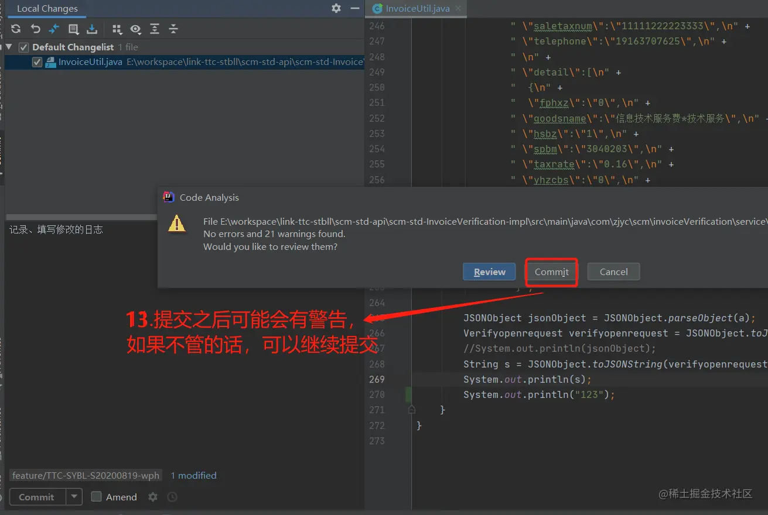Click the 'telephone' JSON string line
This screenshot has height=515, width=768.
click(x=618, y=42)
